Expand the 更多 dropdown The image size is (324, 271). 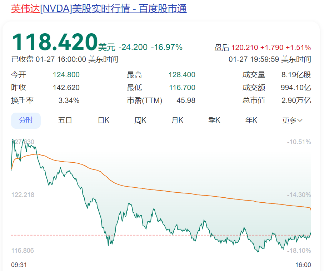[x=292, y=120]
